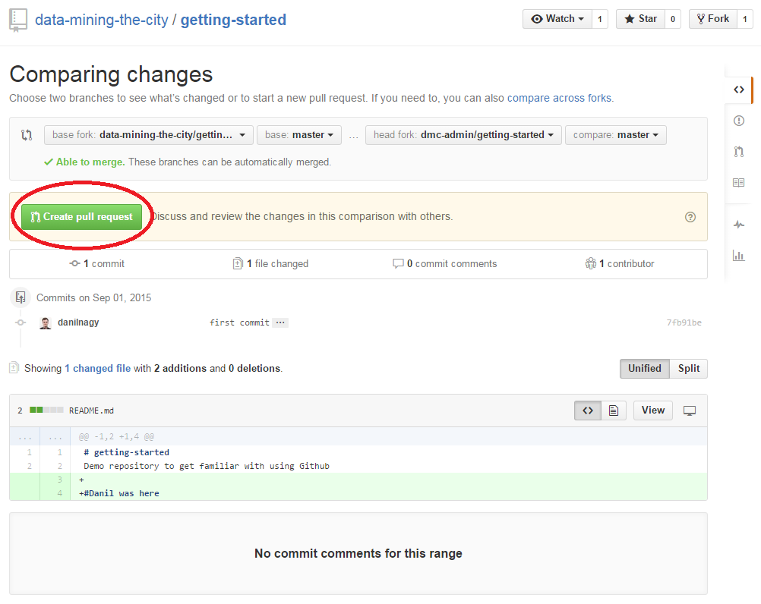Open the 1 changed file link

97,369
